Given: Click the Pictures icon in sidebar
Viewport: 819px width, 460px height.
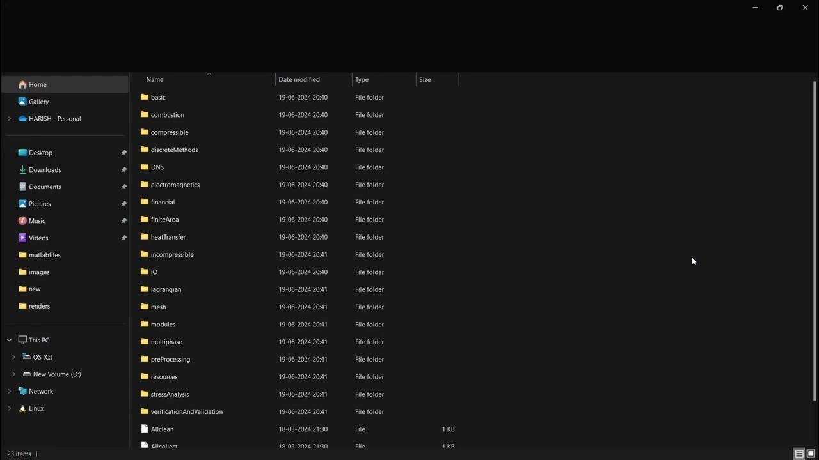Looking at the screenshot, I should coord(22,204).
